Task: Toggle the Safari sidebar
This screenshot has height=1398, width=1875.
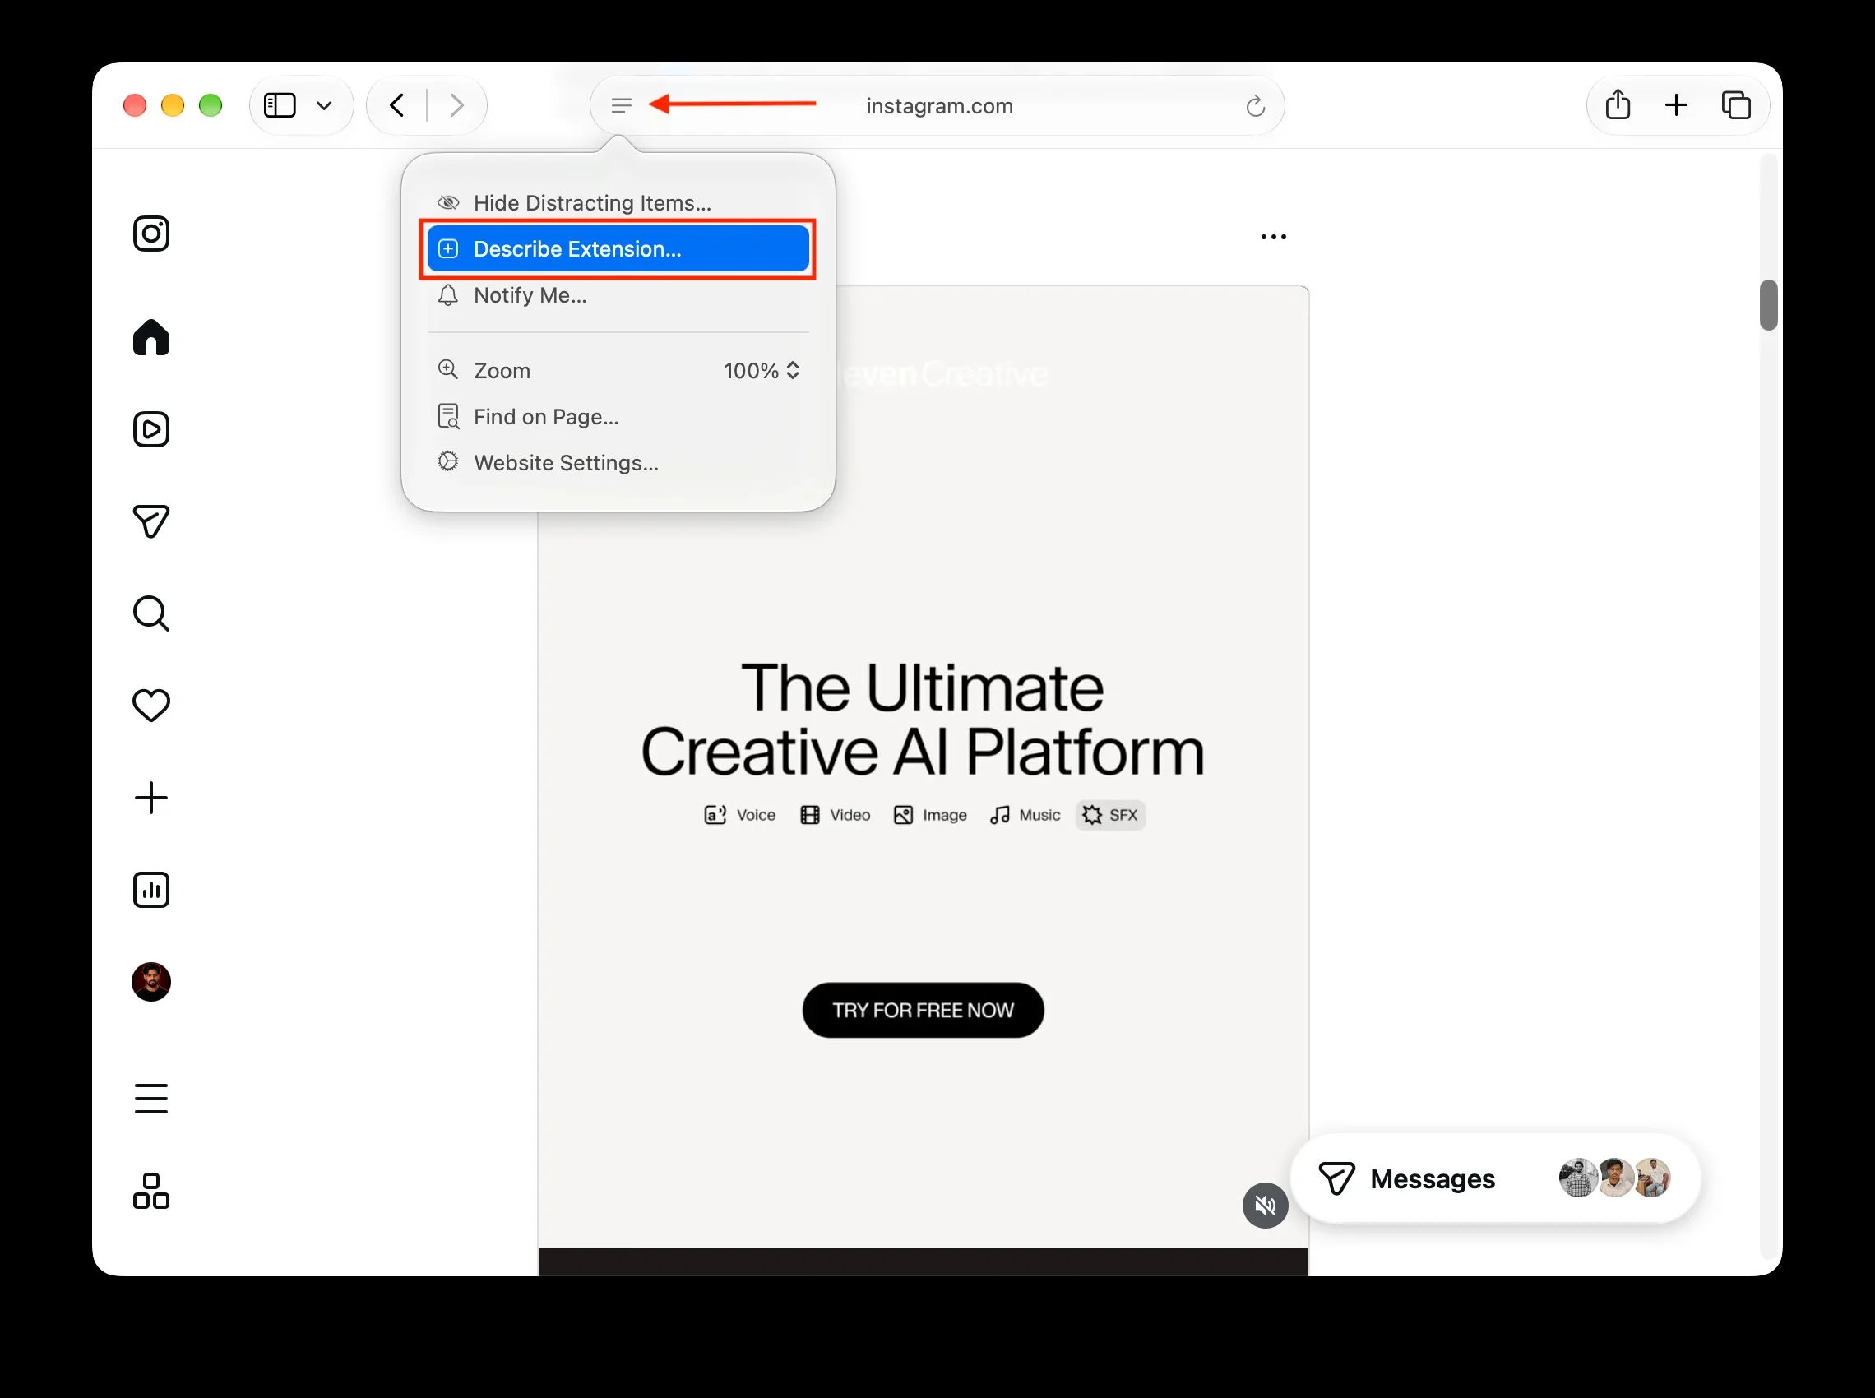Action: 280,105
